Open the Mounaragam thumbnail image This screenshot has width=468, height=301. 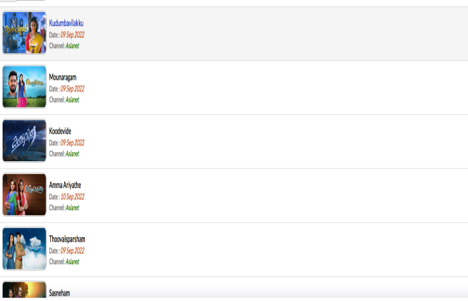click(x=24, y=86)
